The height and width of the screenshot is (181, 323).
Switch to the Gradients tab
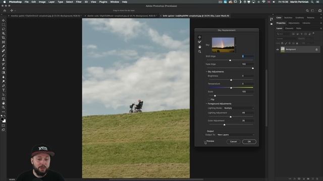coord(300,18)
